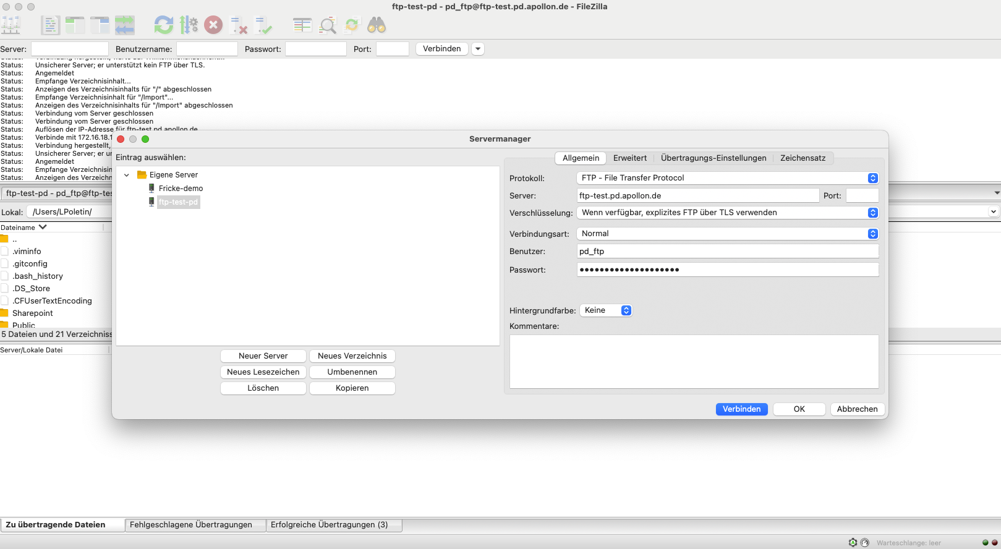This screenshot has height=549, width=1001.
Task: Open the Servermanager toolbar icon
Action: [x=11, y=25]
